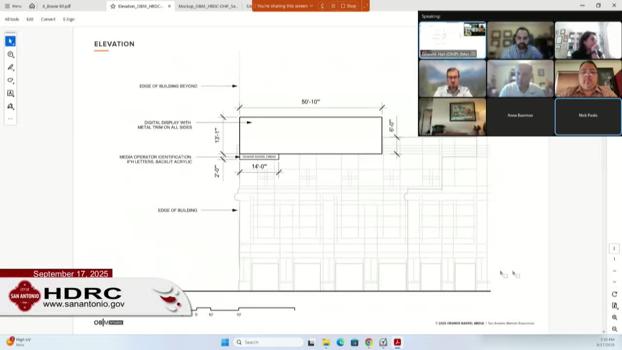The width and height of the screenshot is (622, 350).
Task: Select the arrow selection tool
Action: point(11,41)
